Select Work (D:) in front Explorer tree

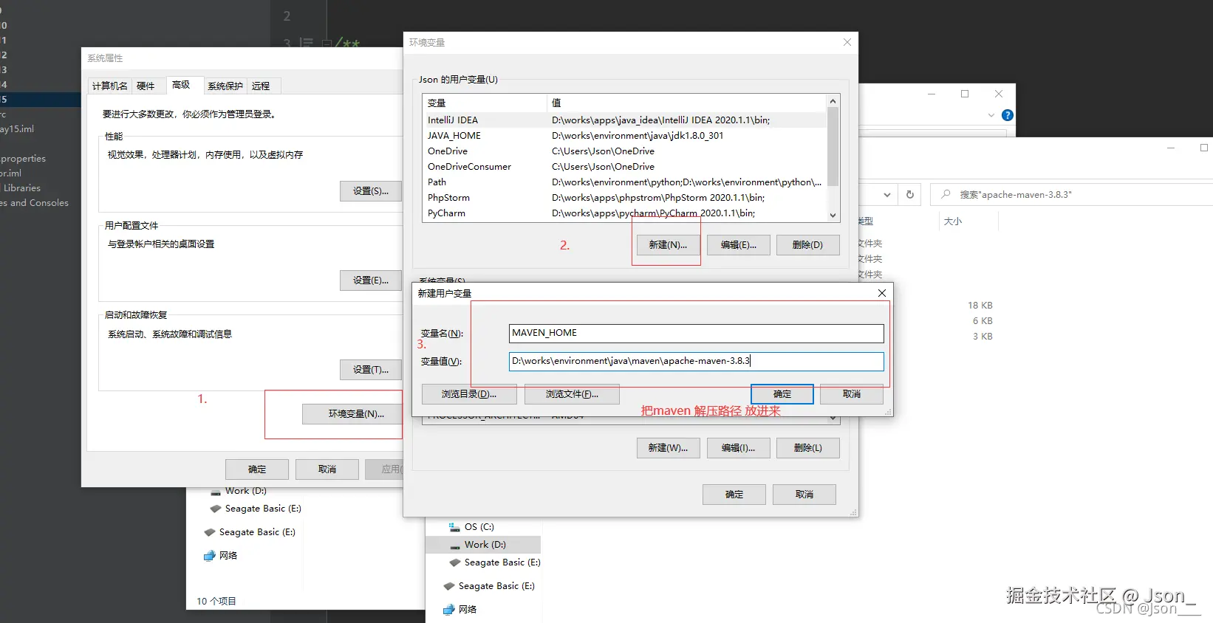[483, 545]
